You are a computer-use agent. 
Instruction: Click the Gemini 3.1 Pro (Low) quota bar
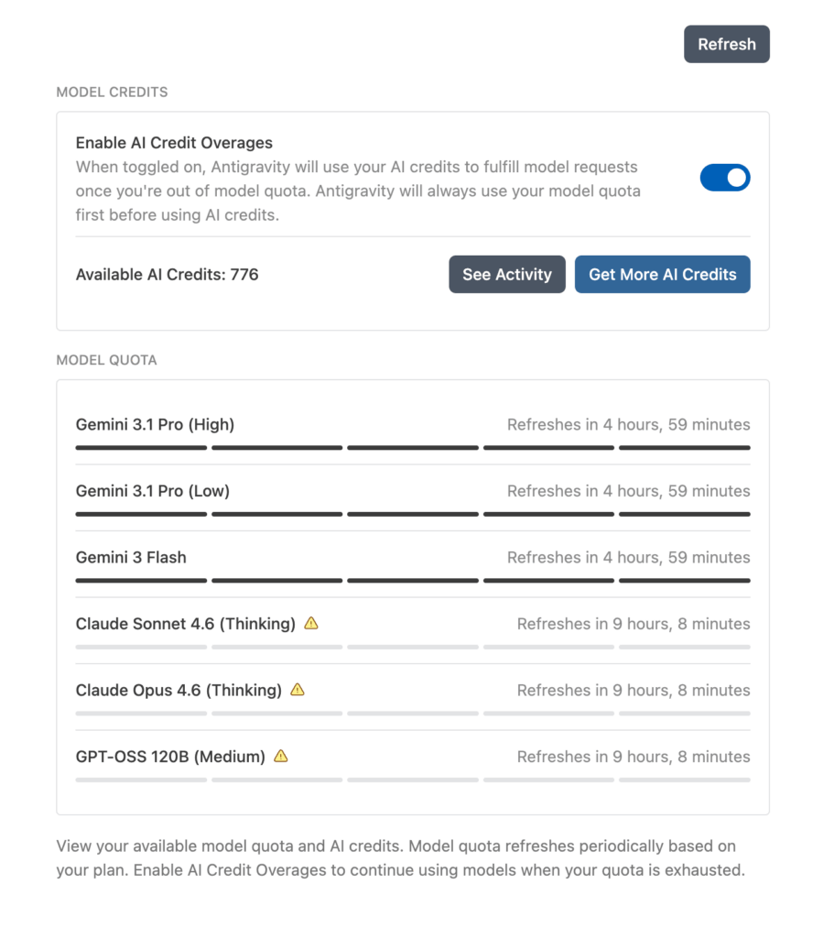pos(412,514)
